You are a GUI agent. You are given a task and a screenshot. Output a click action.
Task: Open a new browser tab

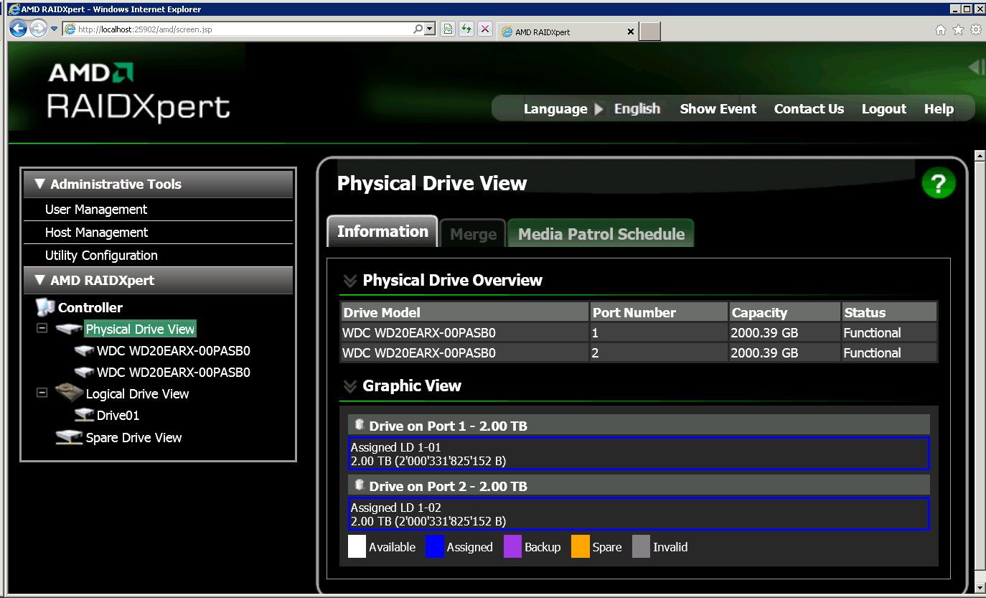(650, 32)
